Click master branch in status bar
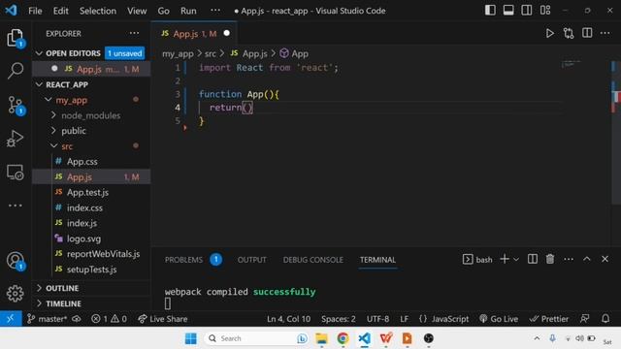Viewport: 621px width, 349px height. 47,319
